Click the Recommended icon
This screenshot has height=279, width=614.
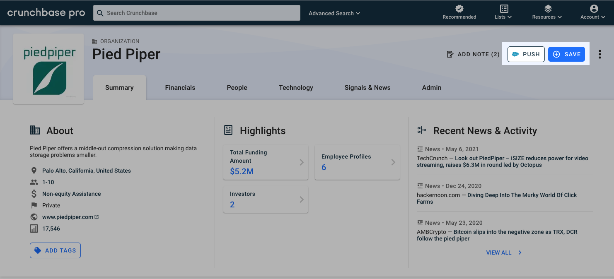click(x=459, y=9)
